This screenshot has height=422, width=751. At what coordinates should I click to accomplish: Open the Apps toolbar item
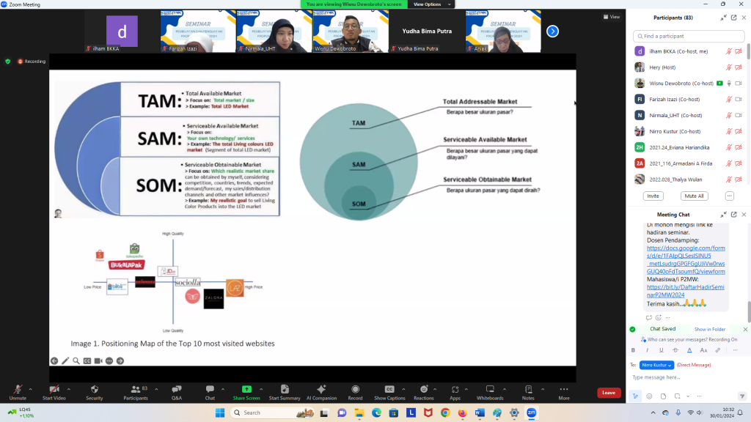[x=455, y=389]
